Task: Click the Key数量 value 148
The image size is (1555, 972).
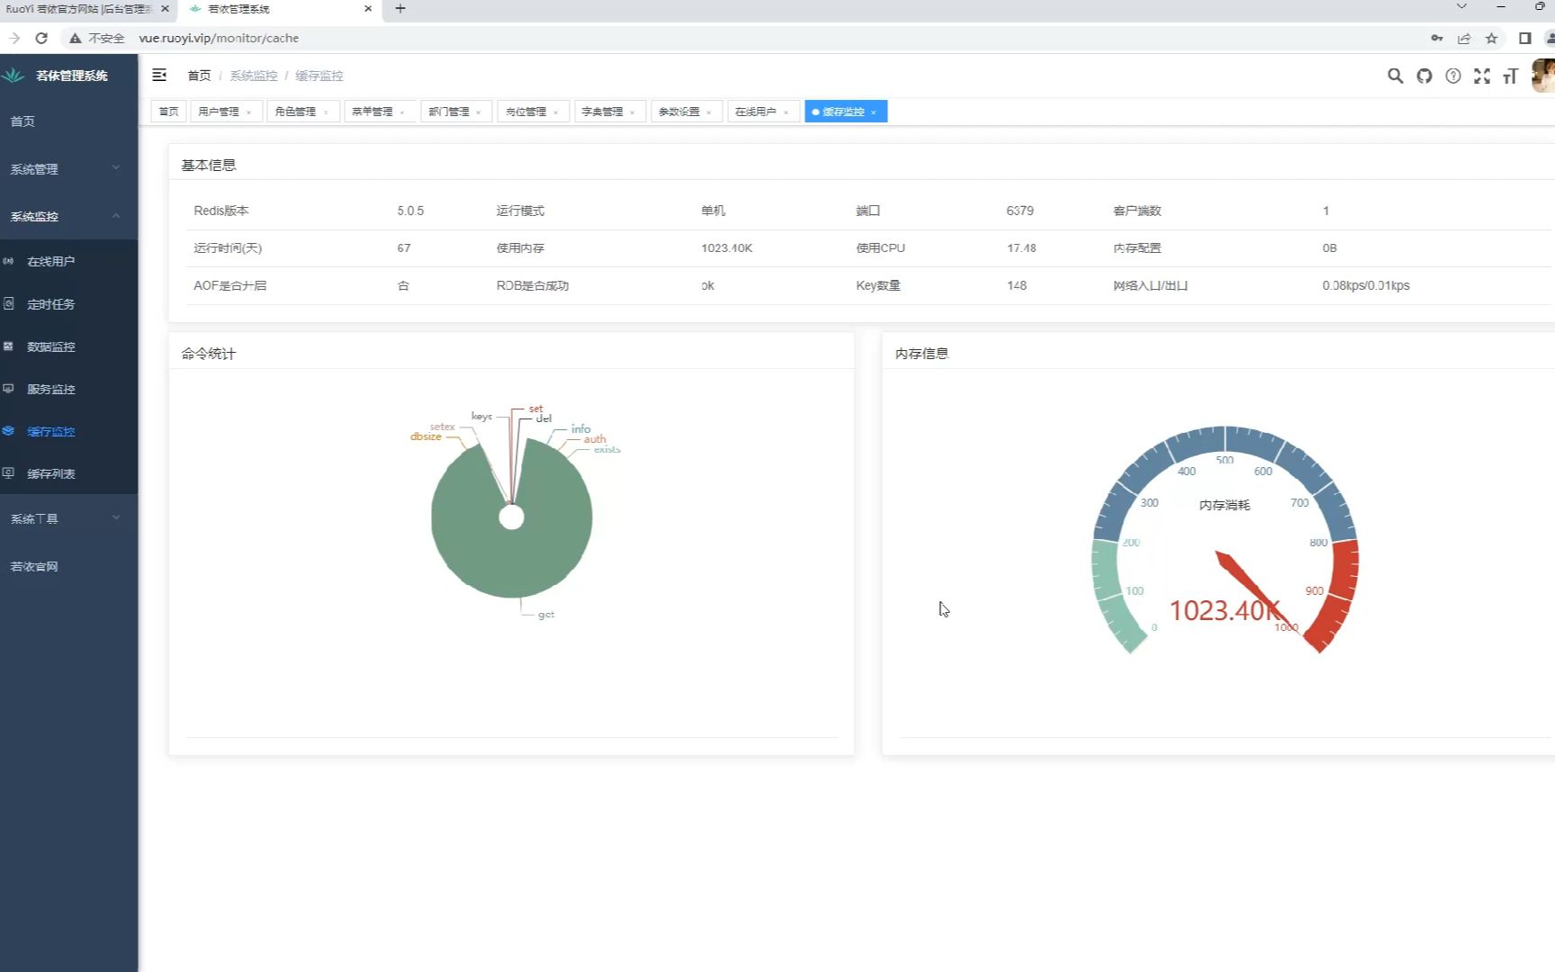Action: coord(1017,285)
